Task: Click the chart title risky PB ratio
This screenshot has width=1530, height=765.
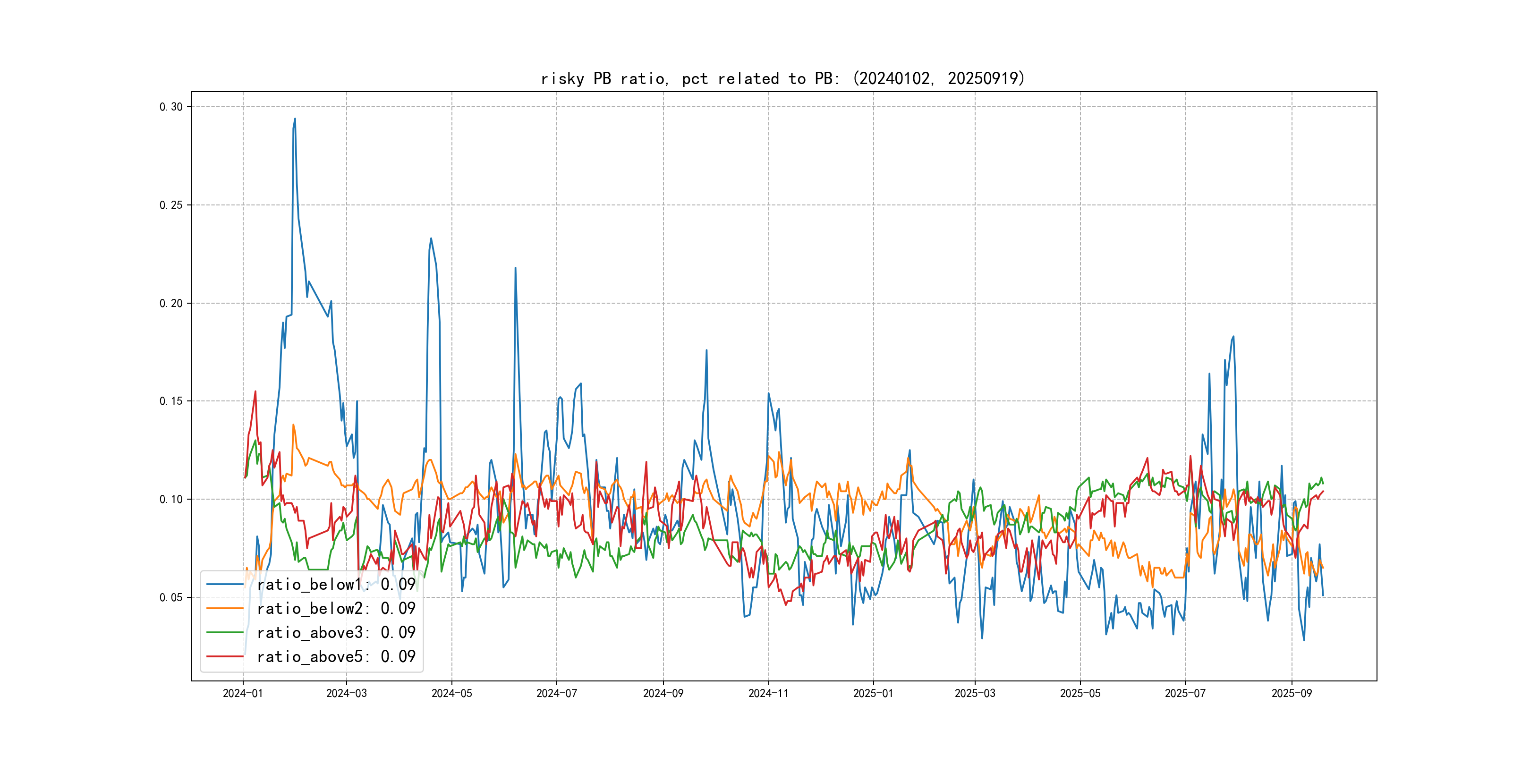Action: (x=783, y=78)
